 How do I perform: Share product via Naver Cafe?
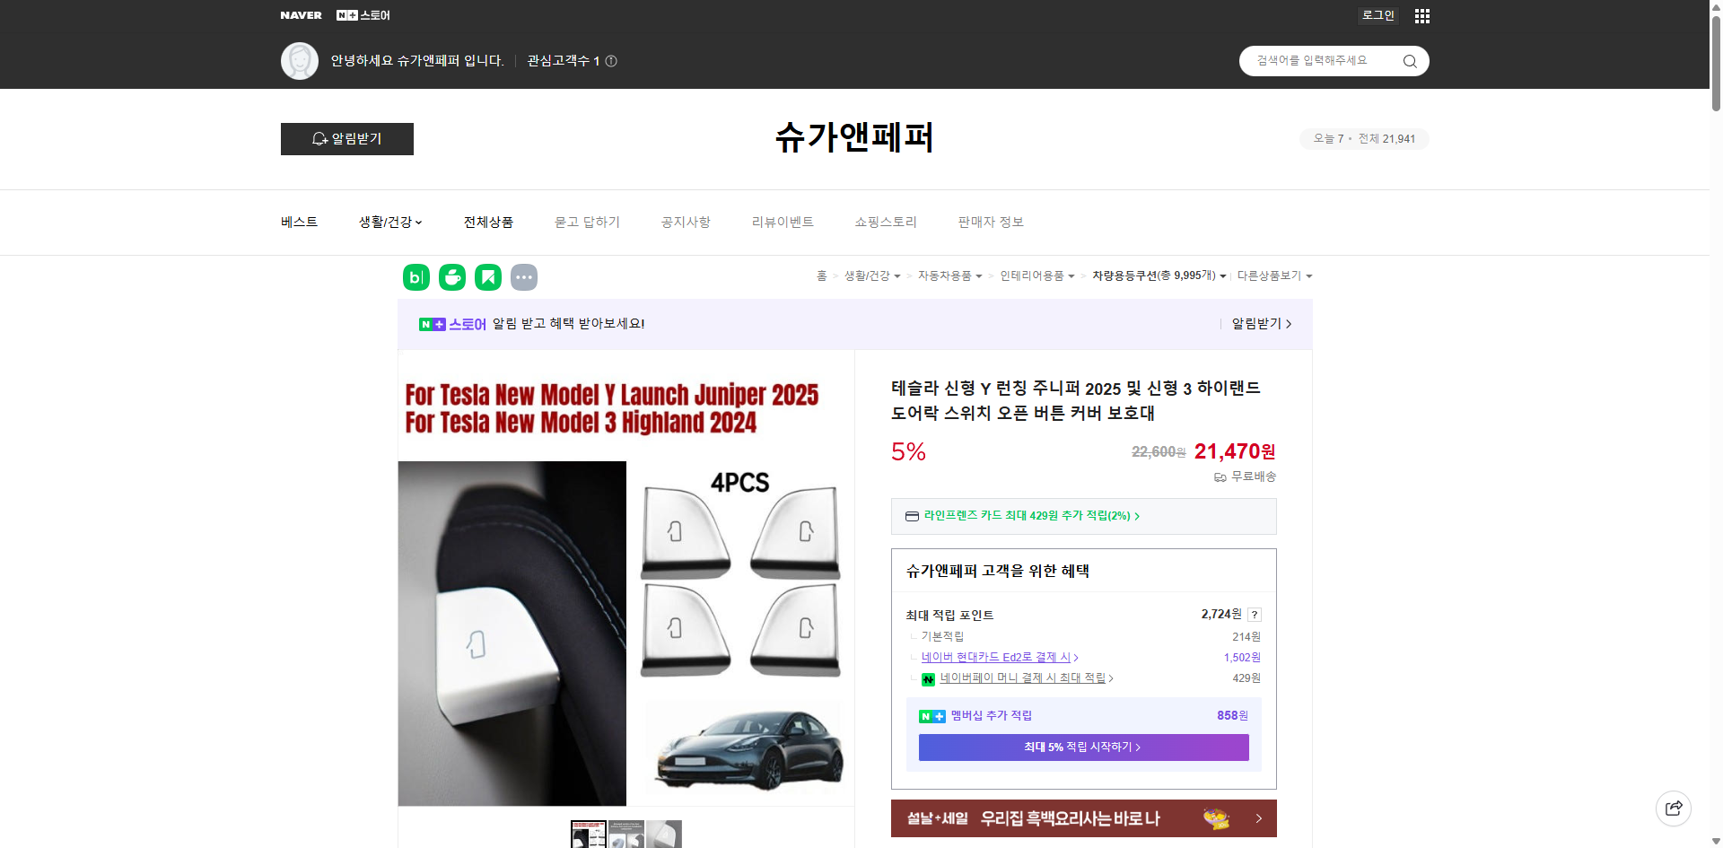451,277
